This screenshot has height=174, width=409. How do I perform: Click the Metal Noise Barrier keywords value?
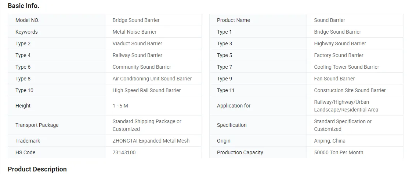pyautogui.click(x=134, y=32)
